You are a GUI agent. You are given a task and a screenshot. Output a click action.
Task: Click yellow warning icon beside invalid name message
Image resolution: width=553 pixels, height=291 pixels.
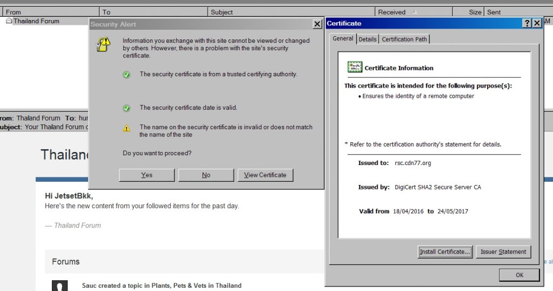[126, 128]
